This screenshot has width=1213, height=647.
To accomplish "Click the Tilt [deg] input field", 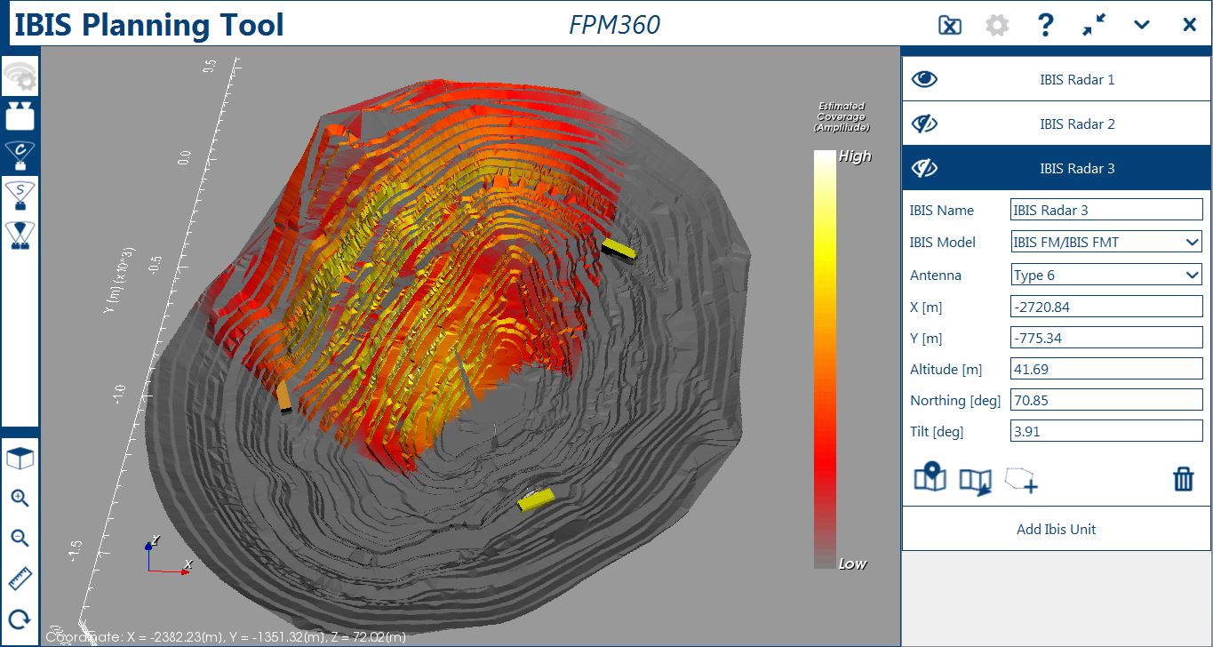I will [x=1107, y=431].
